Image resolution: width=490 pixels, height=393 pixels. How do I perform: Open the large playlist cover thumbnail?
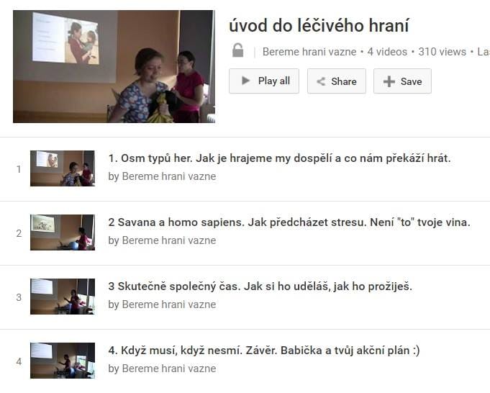coord(114,67)
